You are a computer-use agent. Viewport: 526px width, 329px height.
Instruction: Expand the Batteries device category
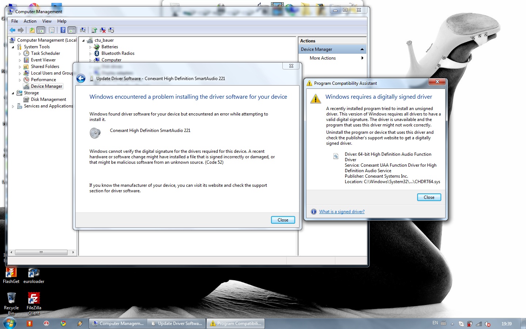point(90,47)
